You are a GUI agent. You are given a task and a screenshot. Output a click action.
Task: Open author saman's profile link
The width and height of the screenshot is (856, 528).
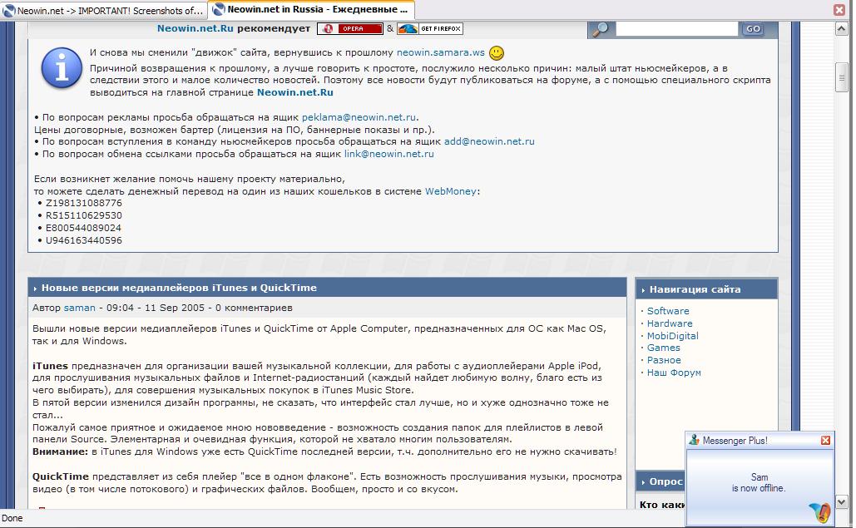pos(79,308)
